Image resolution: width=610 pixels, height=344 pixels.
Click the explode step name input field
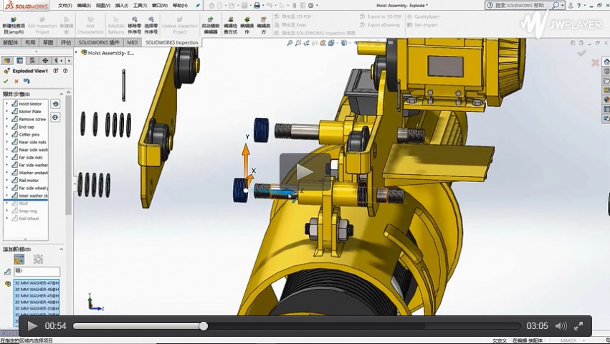click(37, 272)
